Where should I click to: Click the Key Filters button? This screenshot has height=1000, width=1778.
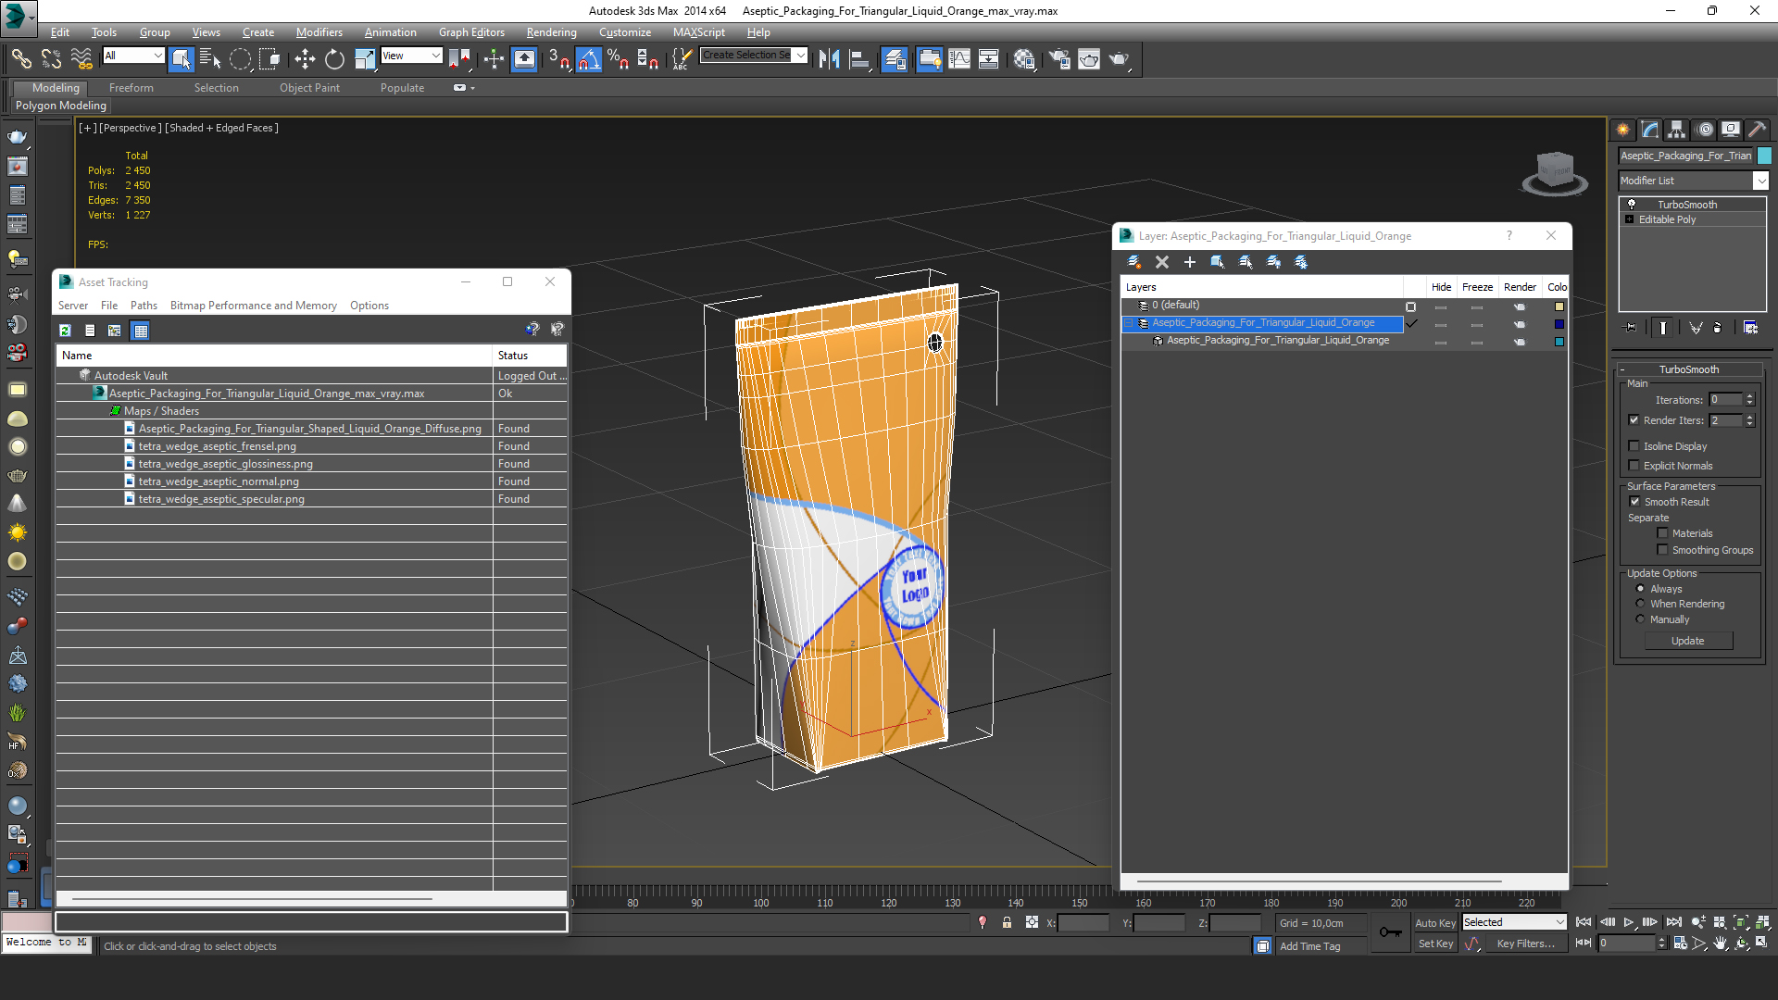point(1524,944)
